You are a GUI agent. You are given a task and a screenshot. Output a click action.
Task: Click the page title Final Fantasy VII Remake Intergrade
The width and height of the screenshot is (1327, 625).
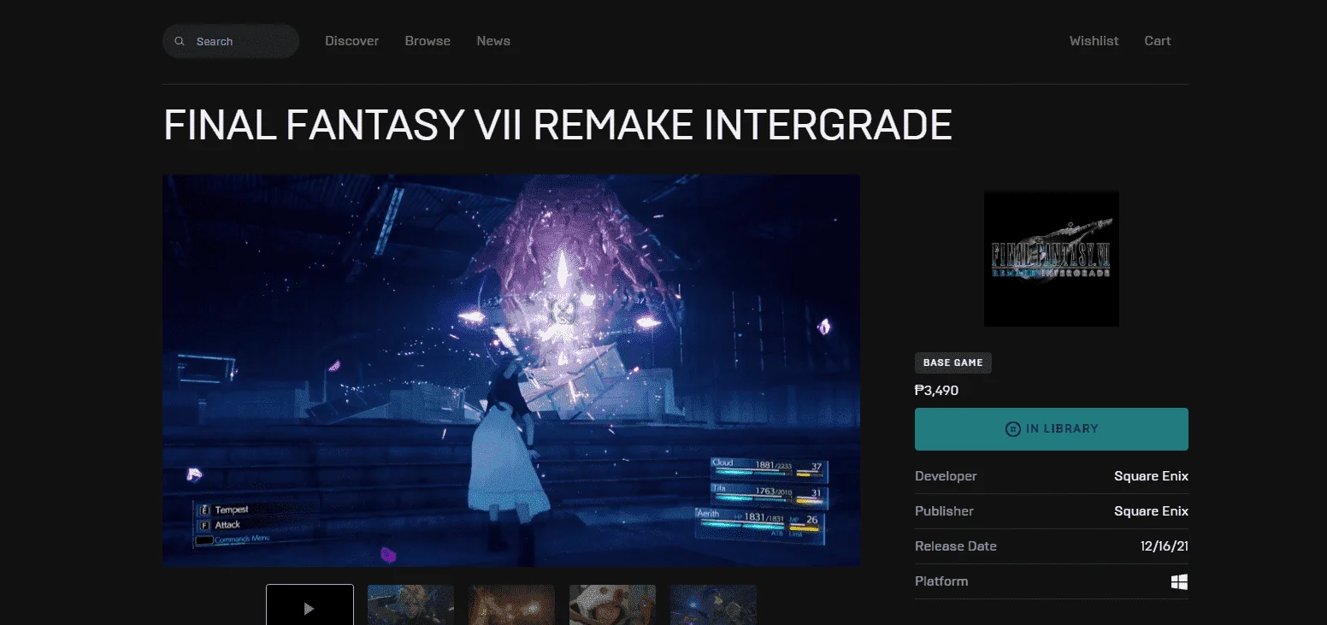pyautogui.click(x=557, y=125)
